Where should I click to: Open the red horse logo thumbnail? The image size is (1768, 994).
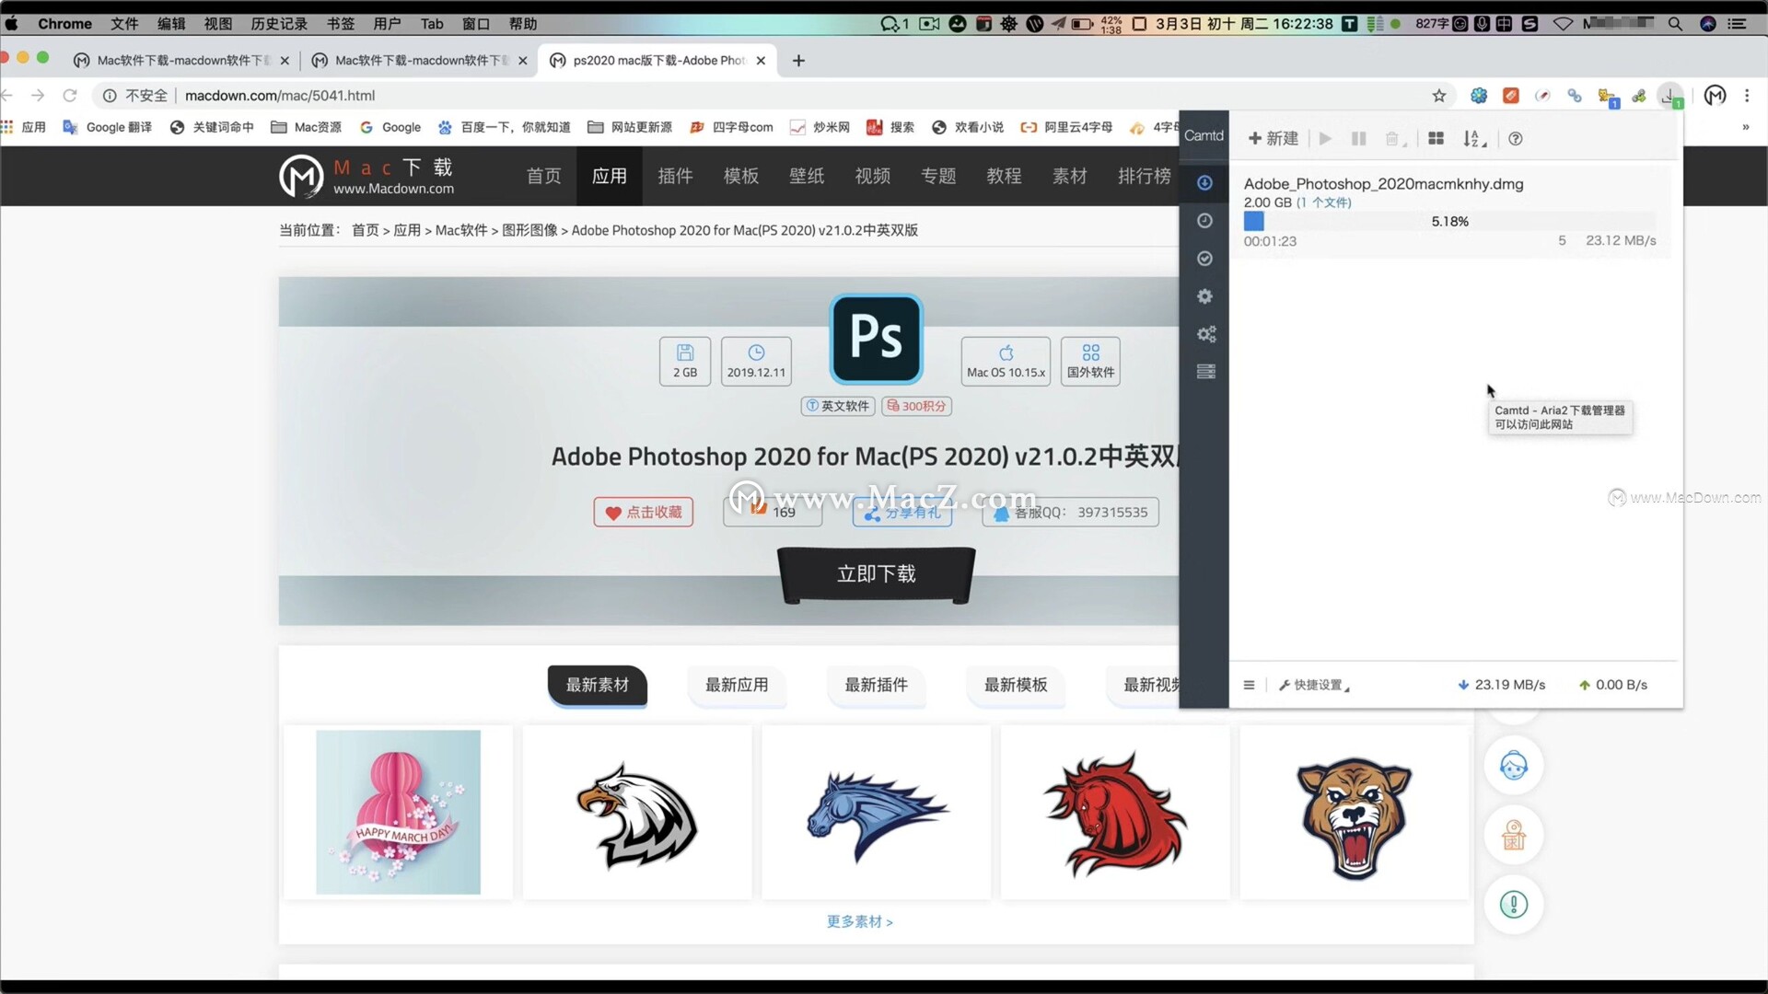1115,813
